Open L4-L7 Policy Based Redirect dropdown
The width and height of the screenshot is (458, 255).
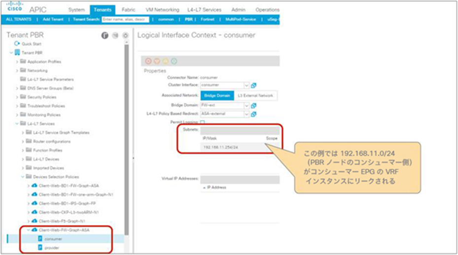pyautogui.click(x=246, y=114)
